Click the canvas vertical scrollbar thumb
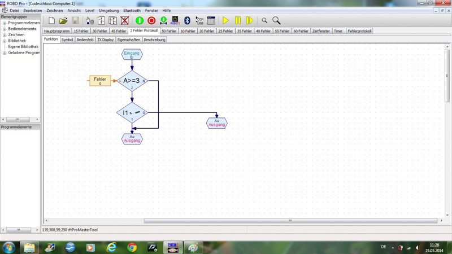The image size is (452, 254). [447, 76]
